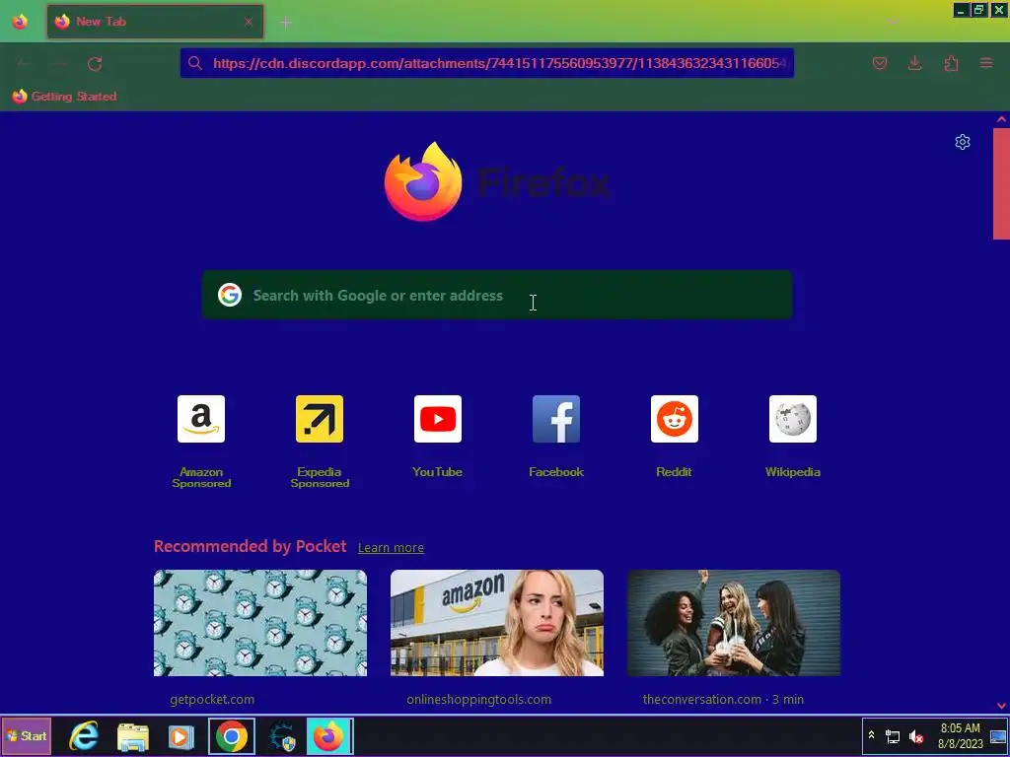The height and width of the screenshot is (757, 1010).
Task: Follow the Learn more Pocket link
Action: (x=391, y=548)
